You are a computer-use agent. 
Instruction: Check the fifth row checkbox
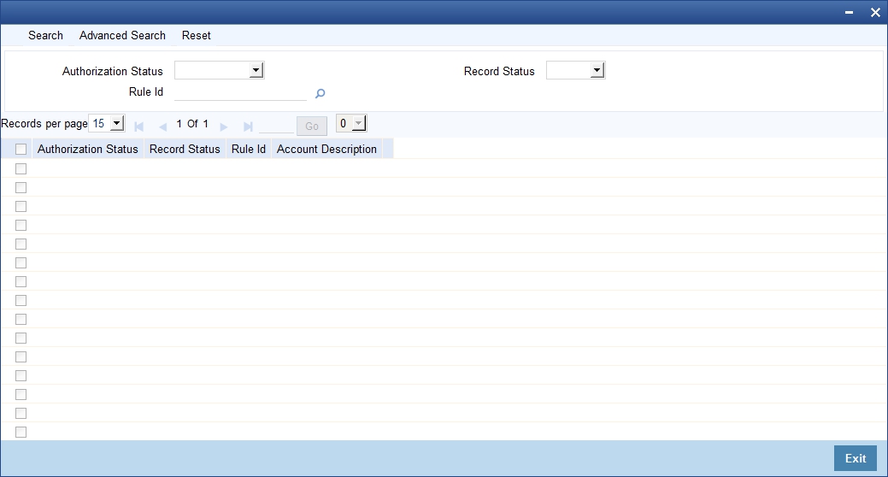21,244
